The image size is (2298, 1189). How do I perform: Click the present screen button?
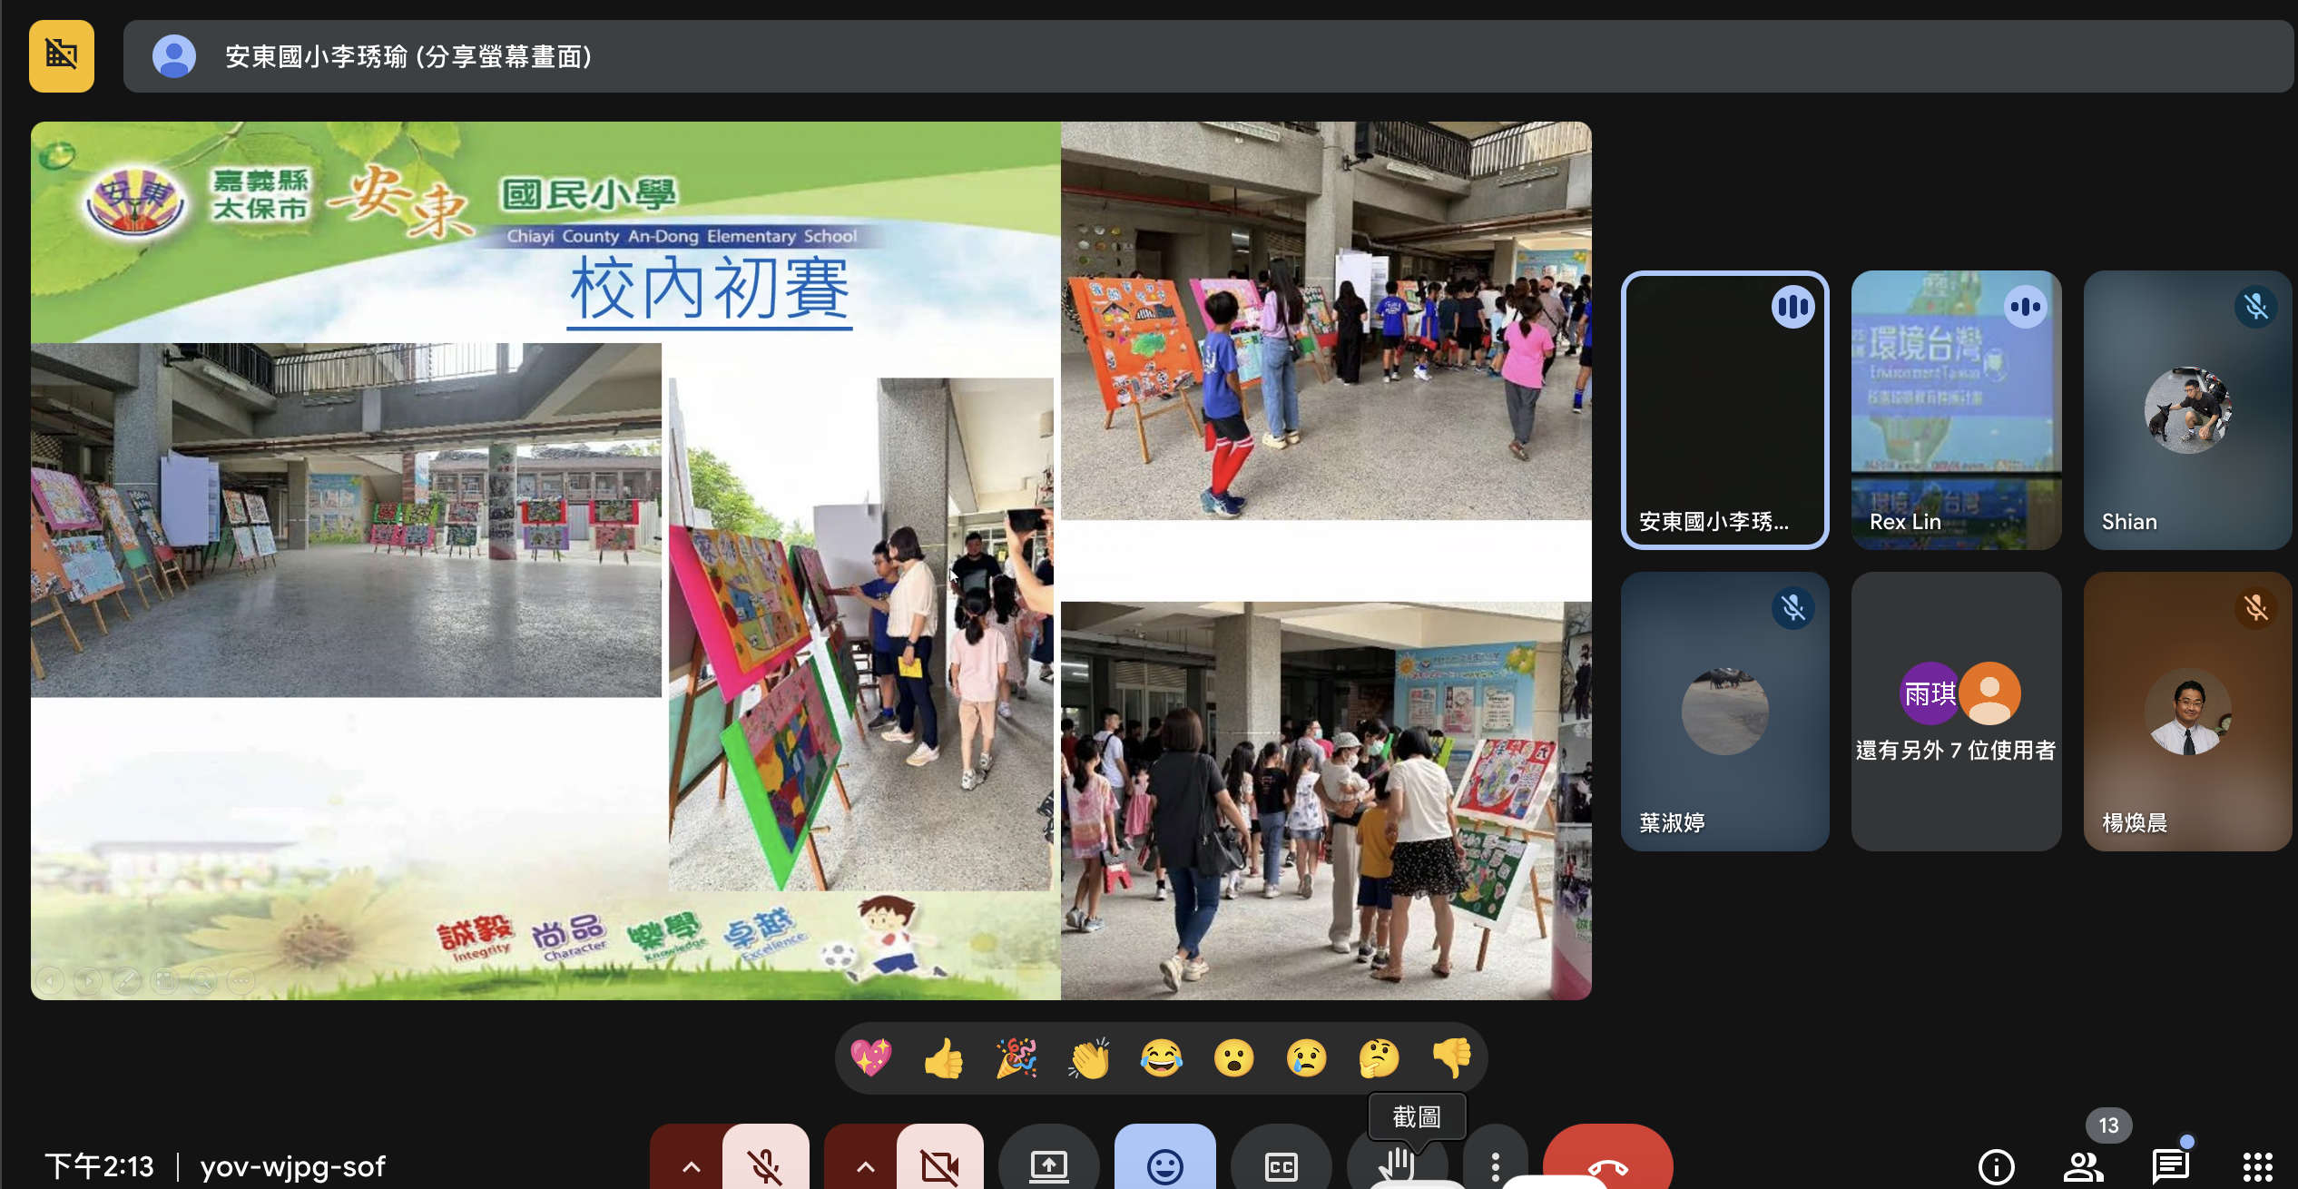pyautogui.click(x=1048, y=1165)
